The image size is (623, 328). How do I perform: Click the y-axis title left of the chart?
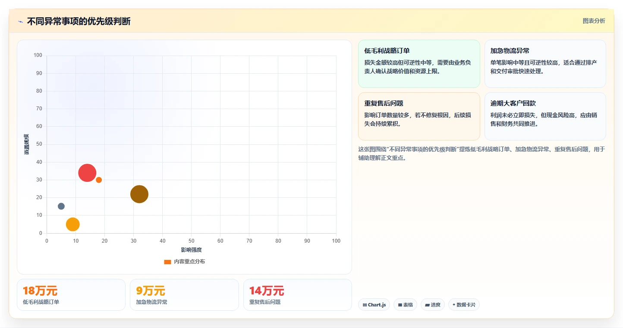click(x=26, y=144)
